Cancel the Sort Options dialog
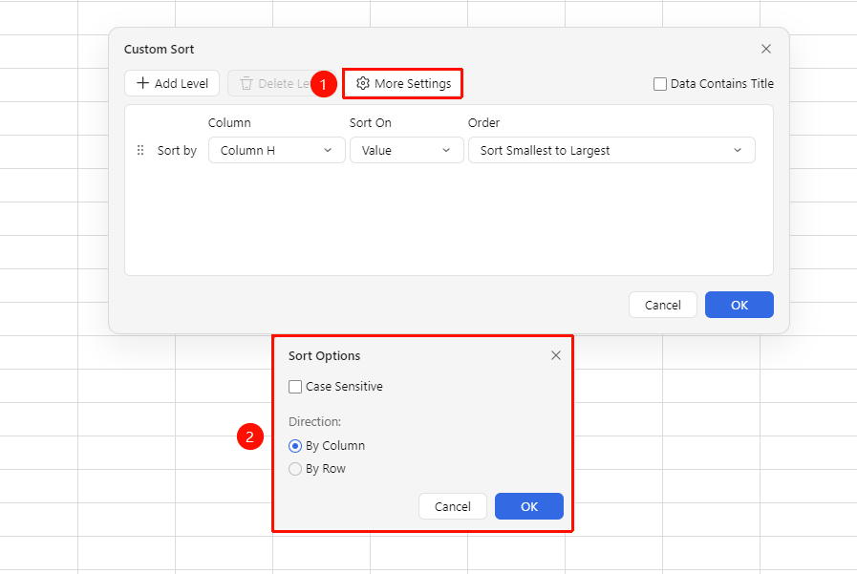 coord(453,506)
